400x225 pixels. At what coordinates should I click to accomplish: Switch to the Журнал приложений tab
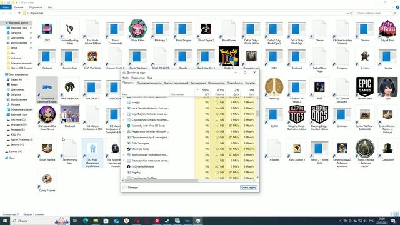176,83
